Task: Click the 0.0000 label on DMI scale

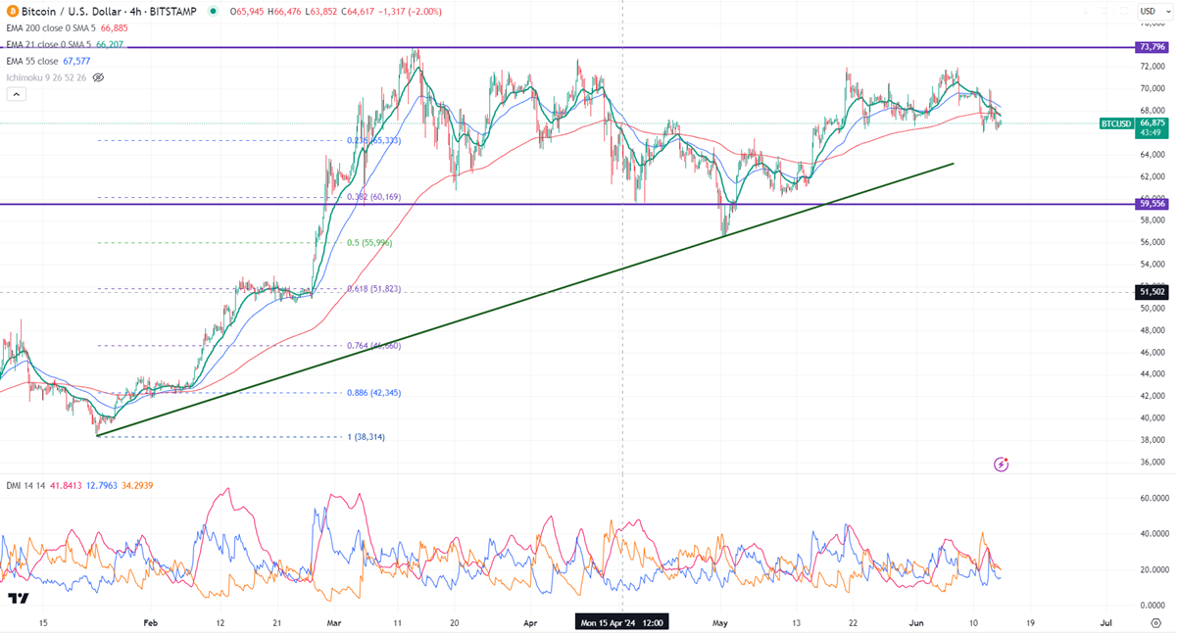Action: [1154, 606]
